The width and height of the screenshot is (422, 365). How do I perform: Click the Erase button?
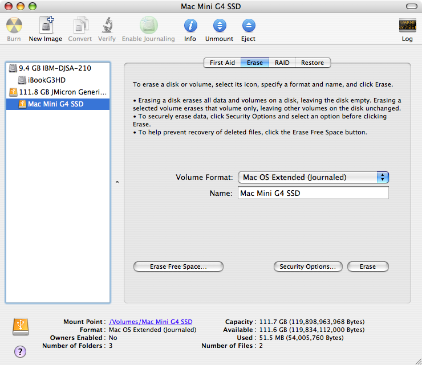(368, 266)
